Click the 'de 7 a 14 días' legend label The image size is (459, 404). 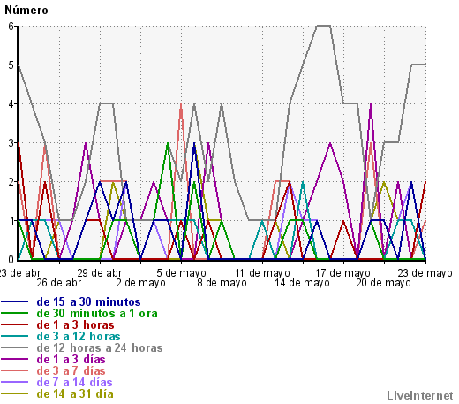(x=74, y=382)
